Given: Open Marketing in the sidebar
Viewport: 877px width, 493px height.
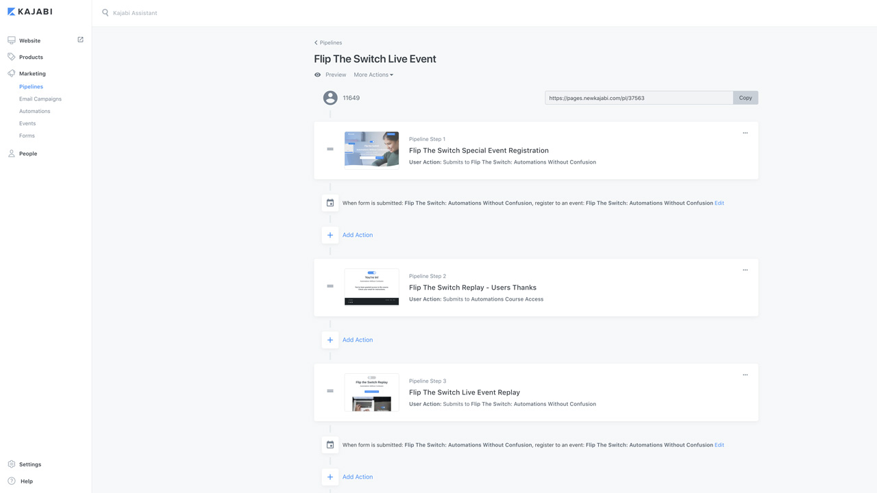Looking at the screenshot, I should click(x=32, y=73).
